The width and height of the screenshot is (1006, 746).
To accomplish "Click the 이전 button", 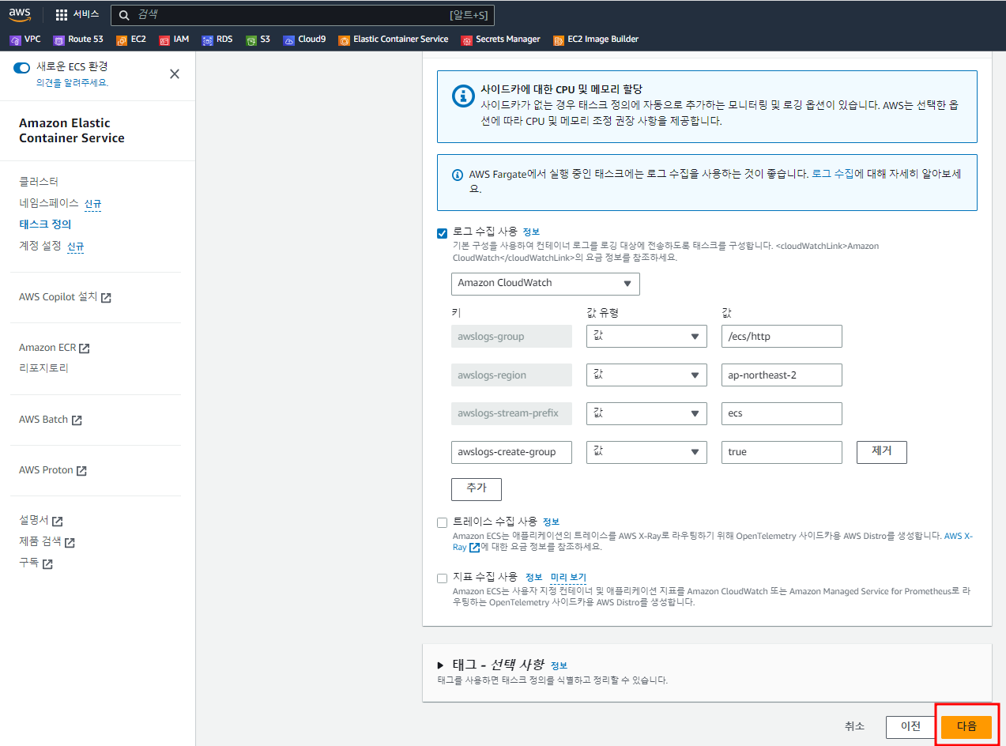I will tap(910, 726).
